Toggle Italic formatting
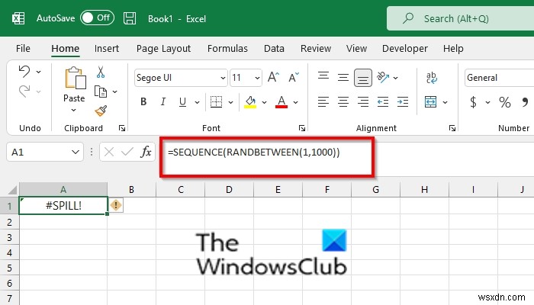Viewport: 534px width, 305px height. coord(163,101)
